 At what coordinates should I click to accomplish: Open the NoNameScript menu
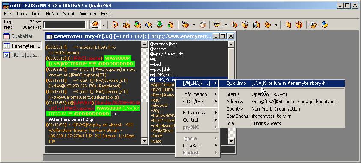point(60,14)
